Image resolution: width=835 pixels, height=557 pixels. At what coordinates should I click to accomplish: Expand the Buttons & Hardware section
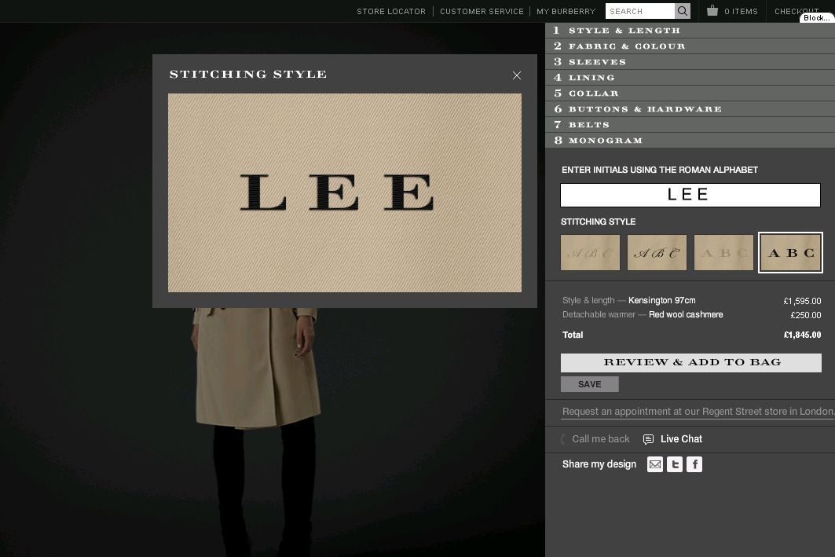(x=644, y=109)
